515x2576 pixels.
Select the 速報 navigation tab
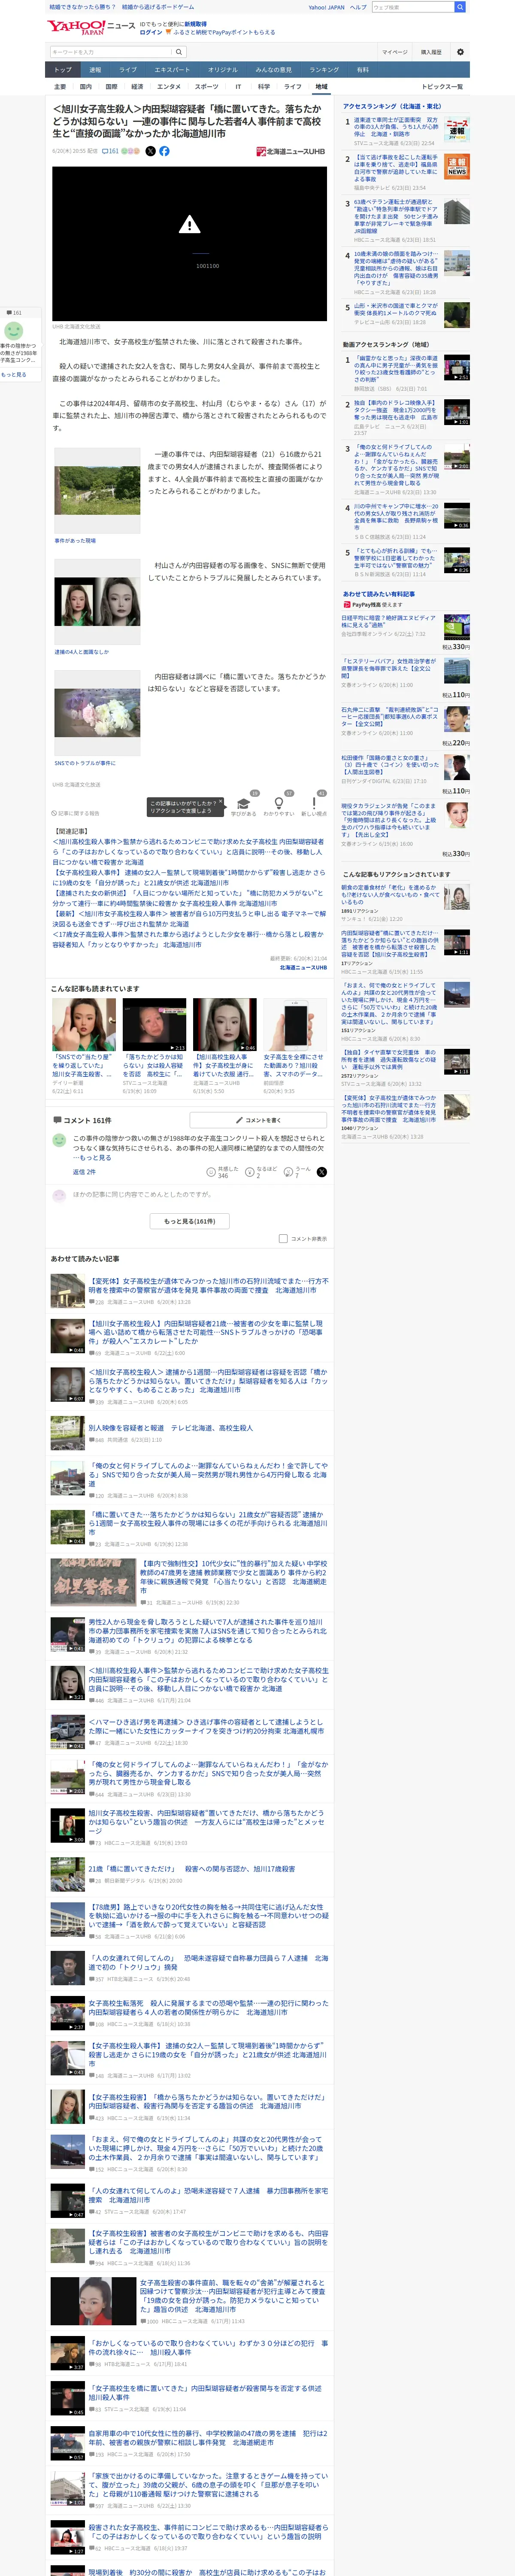click(95, 70)
